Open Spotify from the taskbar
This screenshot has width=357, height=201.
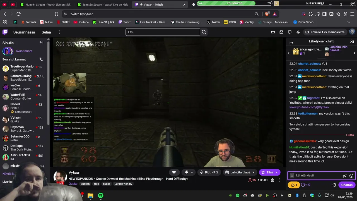[x=101, y=195]
